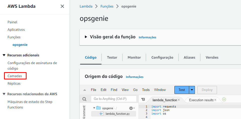
Task: Expand the Visão geral da função section
Action: click(x=86, y=37)
